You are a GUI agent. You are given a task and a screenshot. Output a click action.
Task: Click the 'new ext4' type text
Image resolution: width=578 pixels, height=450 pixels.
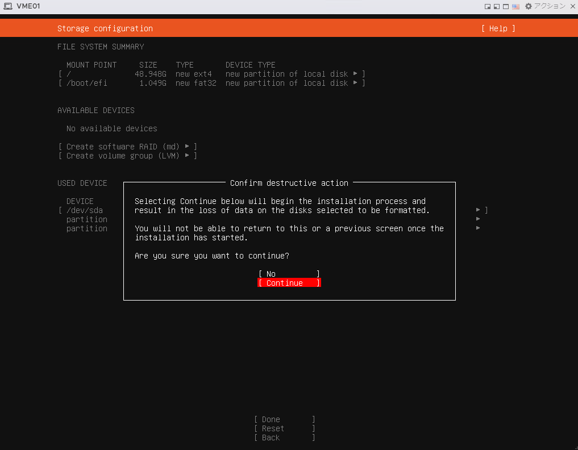194,74
